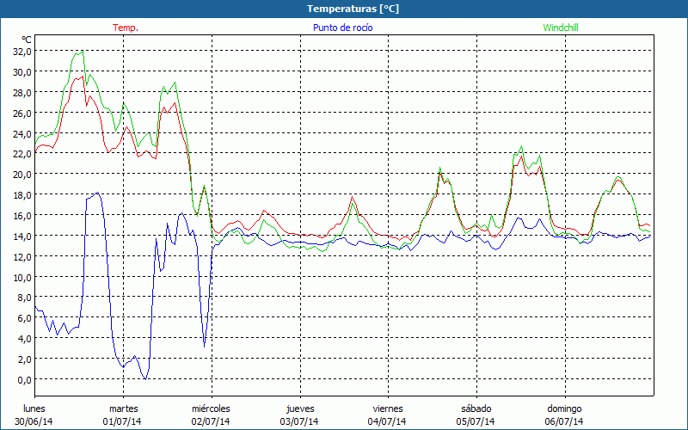The width and height of the screenshot is (688, 430).
Task: Click the 32,0 value on the y-axis
Action: coord(22,51)
